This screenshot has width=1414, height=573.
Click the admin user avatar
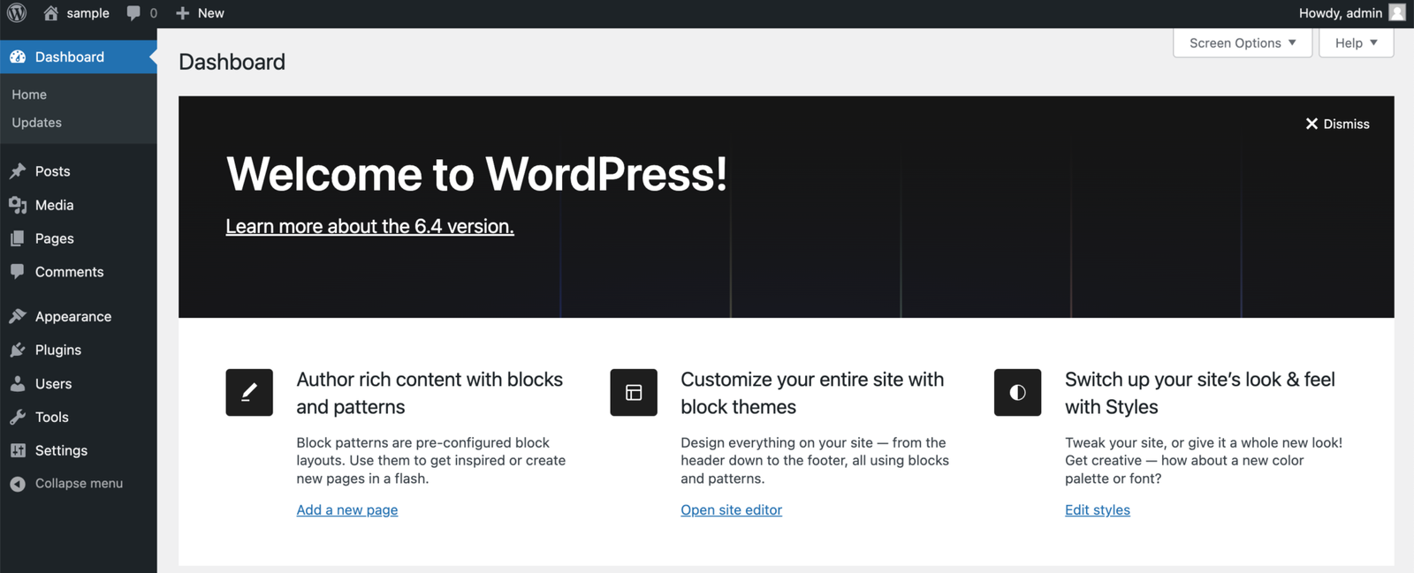coord(1397,12)
